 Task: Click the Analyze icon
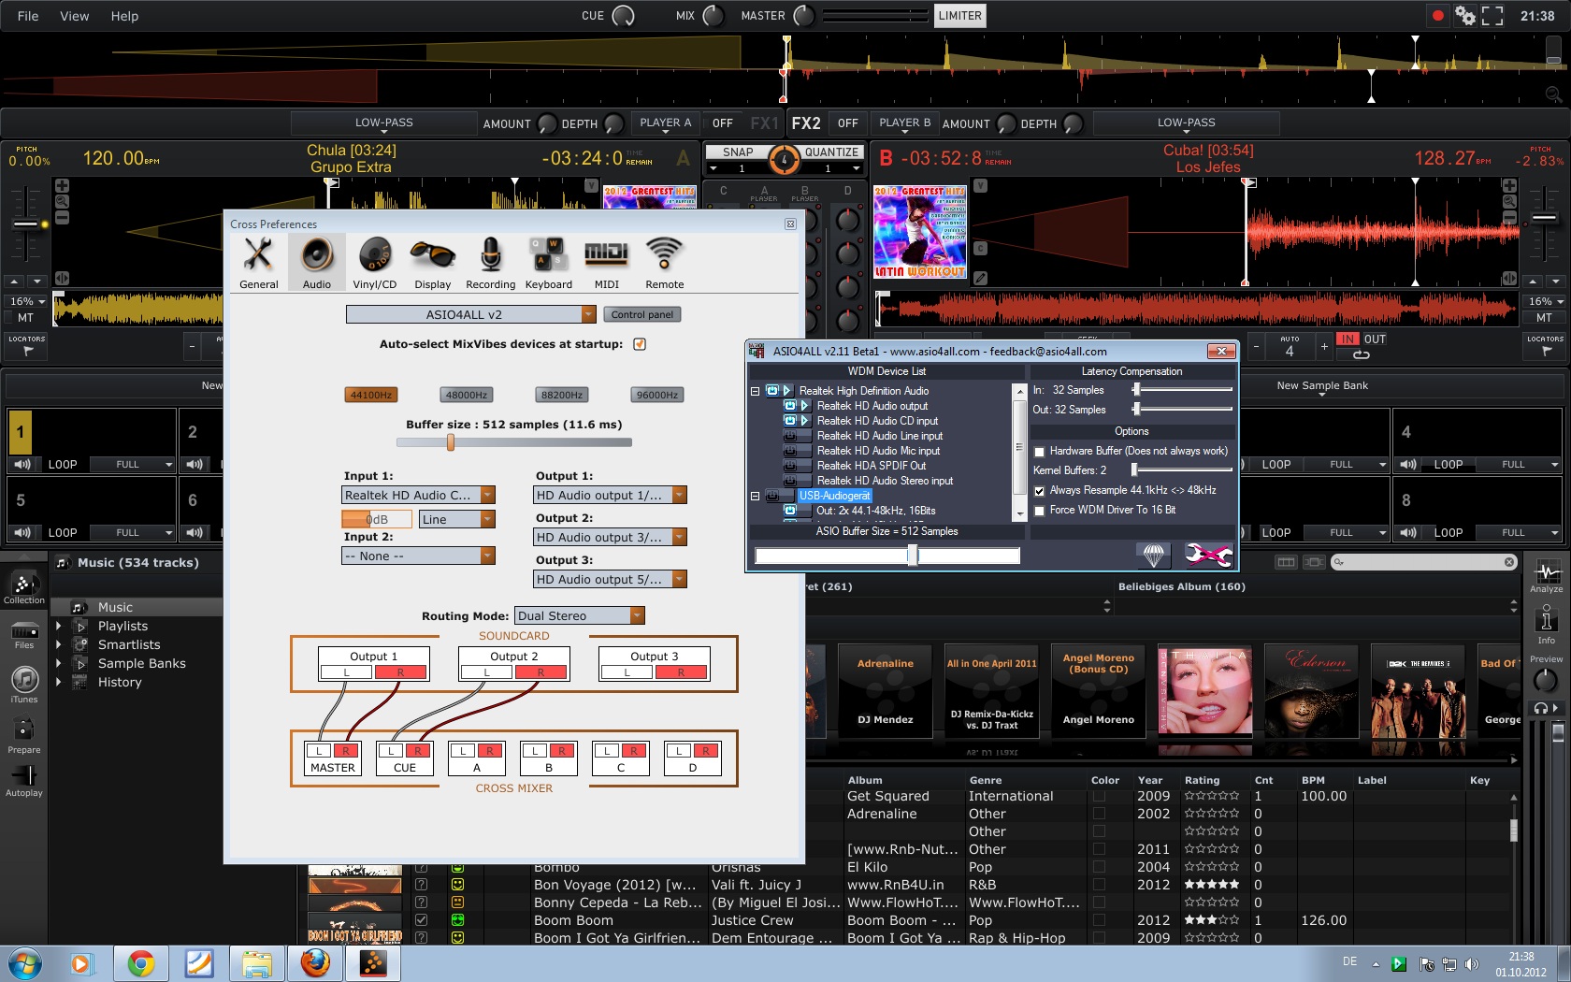(x=1547, y=576)
